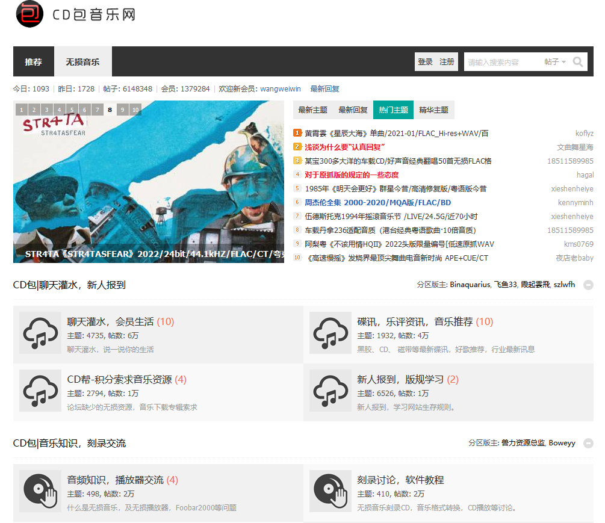Click the CD包音乐网 logo icon
Viewport: 605px width, 523px height.
pos(29,14)
